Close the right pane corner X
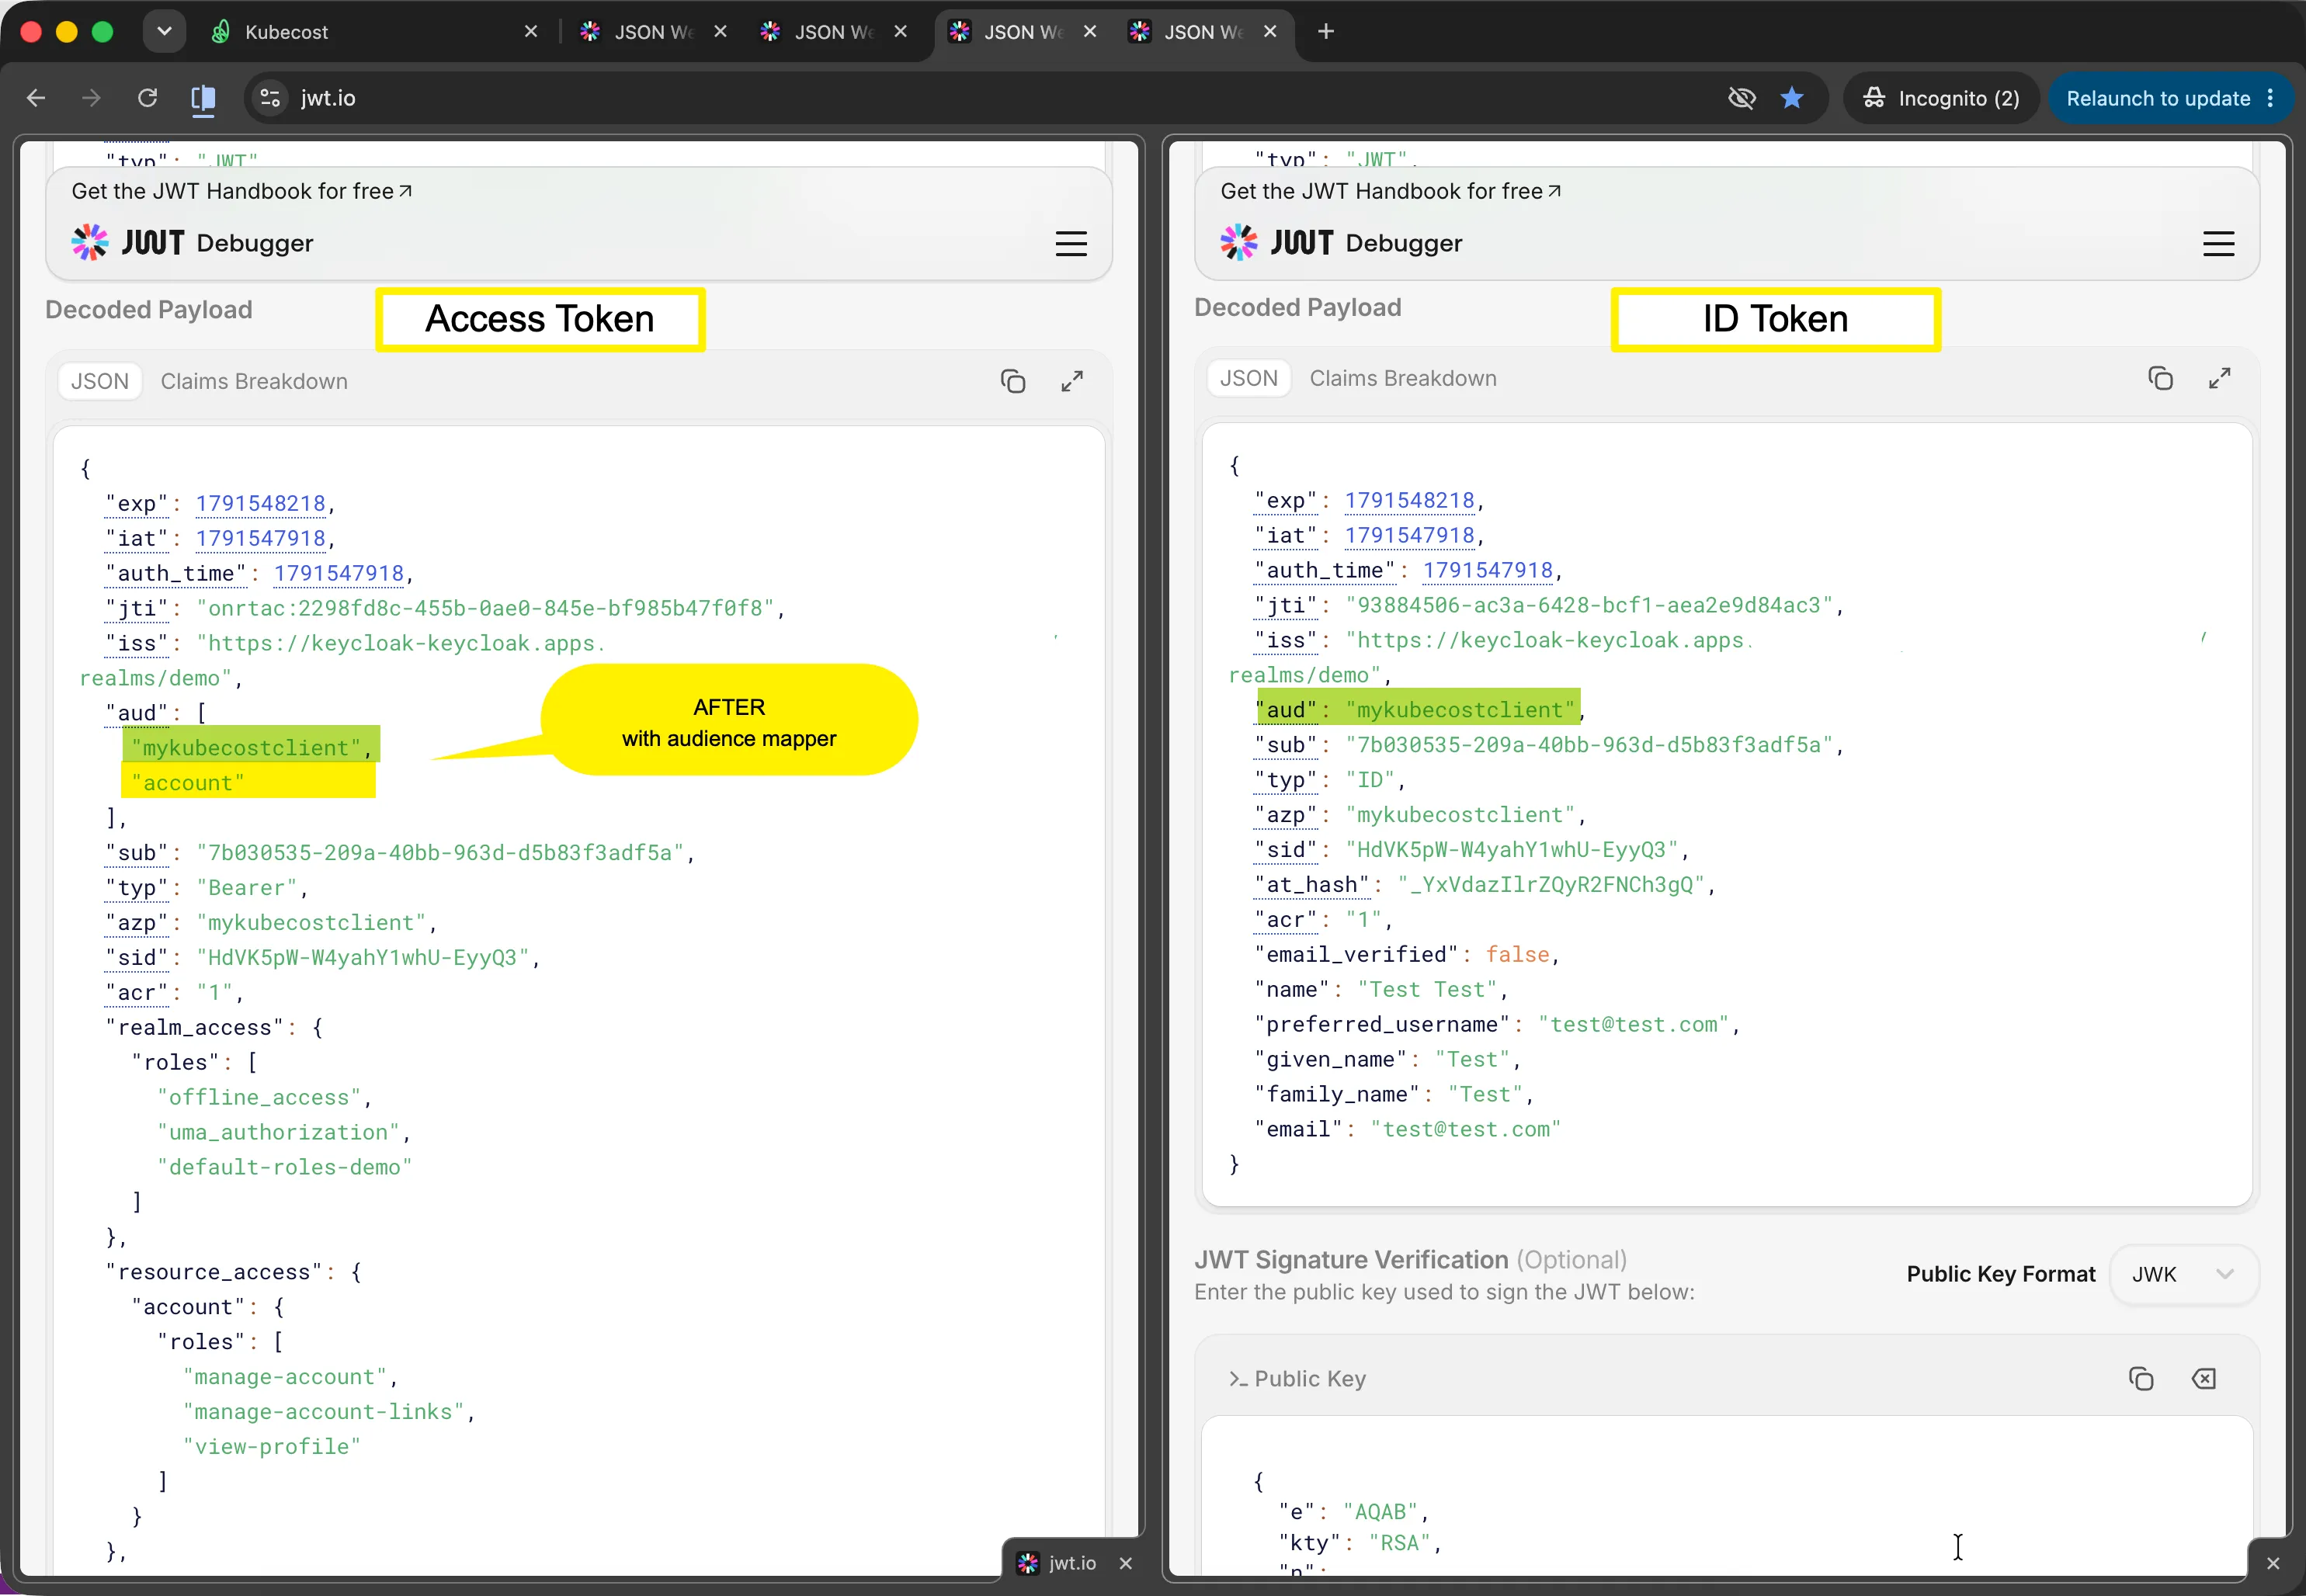 tap(2273, 1563)
